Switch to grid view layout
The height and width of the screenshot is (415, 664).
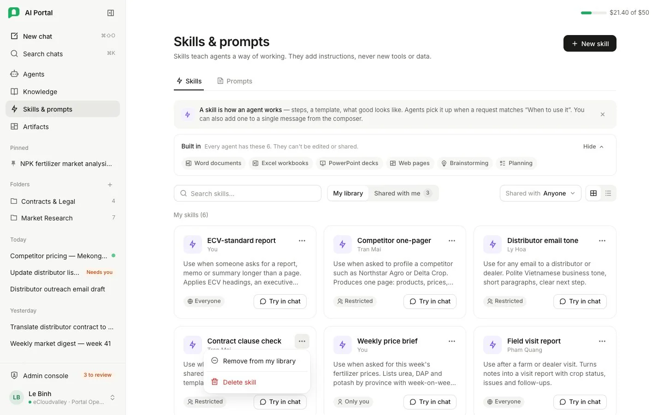pyautogui.click(x=593, y=193)
